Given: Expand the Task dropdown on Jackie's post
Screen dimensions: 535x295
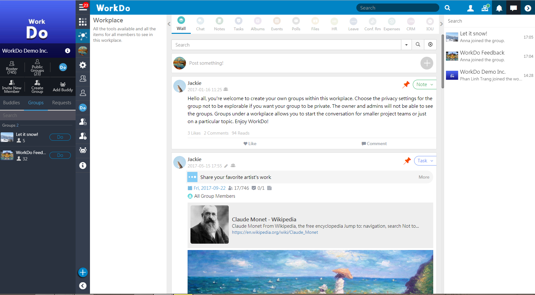Looking at the screenshot, I should click(x=425, y=161).
